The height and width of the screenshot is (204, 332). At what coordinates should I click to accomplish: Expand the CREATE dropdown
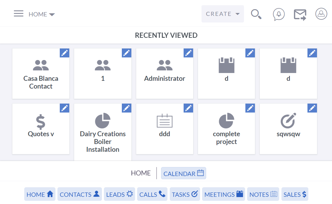click(223, 14)
